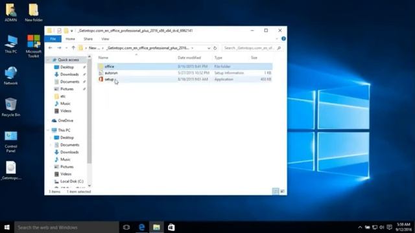Expand path chevron after folder name

pyautogui.click(x=193, y=48)
